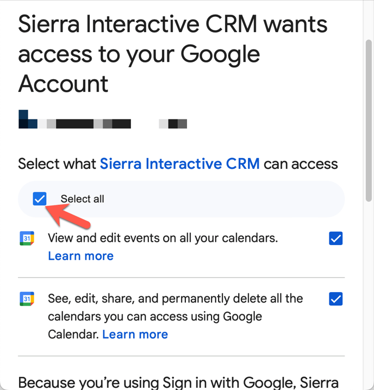Click the Google Calendar icon beside See, edit, share
Viewport: 374px width, 390px height.
[27, 299]
